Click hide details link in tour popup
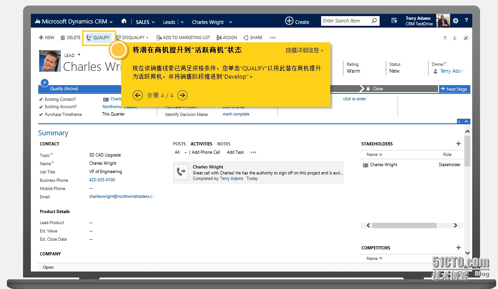Image resolution: width=498 pixels, height=289 pixels. (x=304, y=50)
